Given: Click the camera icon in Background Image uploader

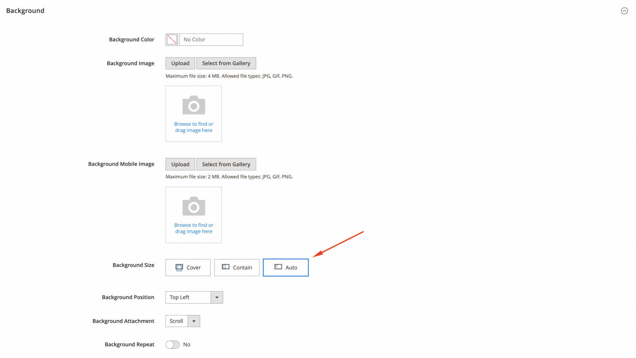Looking at the screenshot, I should coord(193,105).
